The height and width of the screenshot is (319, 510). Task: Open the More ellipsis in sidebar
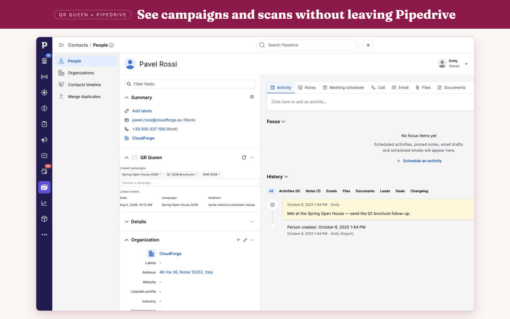(x=44, y=234)
